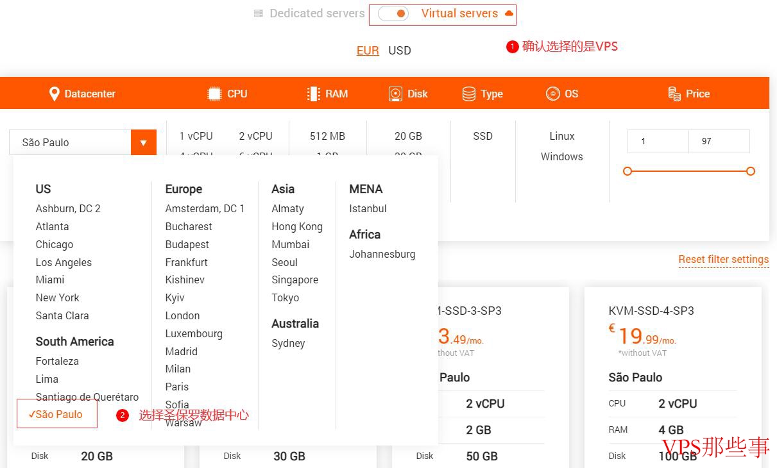
Task: Select Almaty datacenter
Action: (x=287, y=208)
